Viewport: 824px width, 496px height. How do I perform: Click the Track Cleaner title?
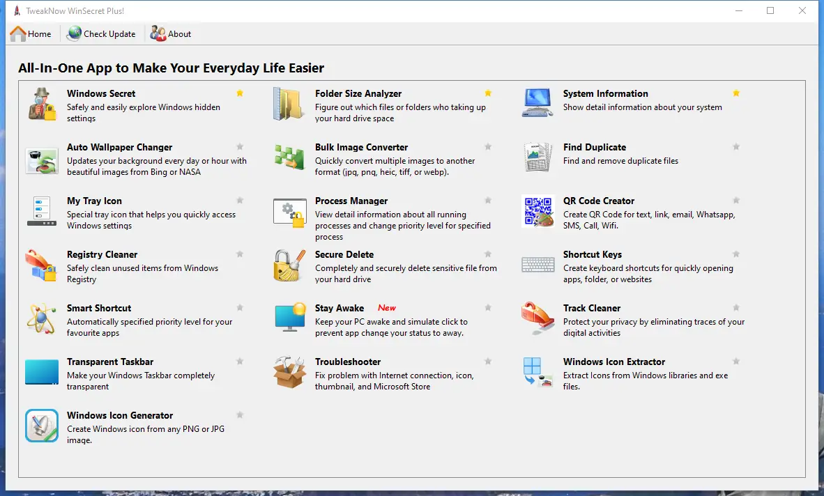click(x=592, y=308)
